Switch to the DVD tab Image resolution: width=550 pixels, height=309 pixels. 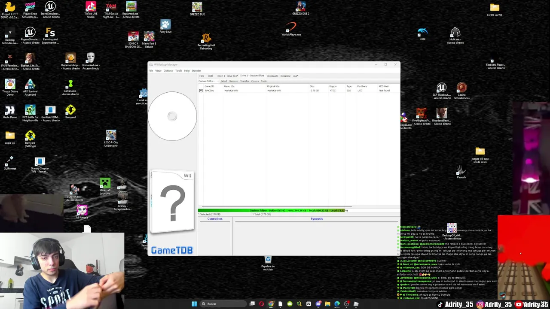pos(211,76)
